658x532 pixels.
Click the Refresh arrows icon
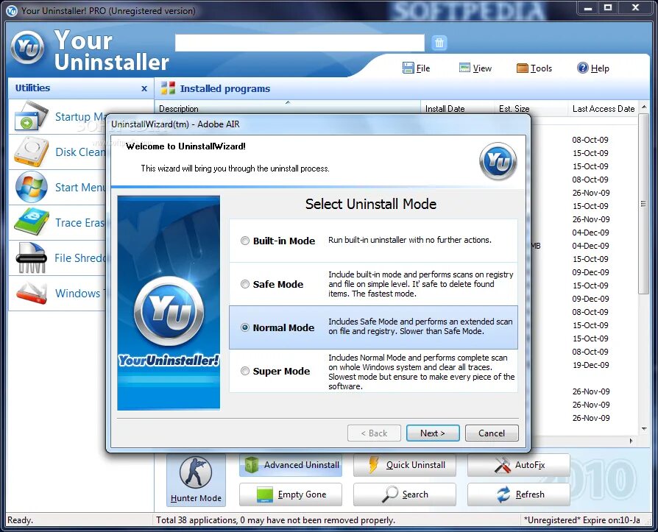point(503,494)
